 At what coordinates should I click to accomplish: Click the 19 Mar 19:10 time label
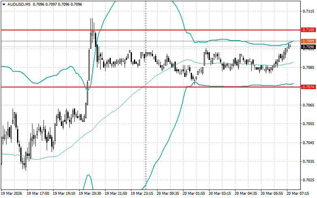(x=64, y=194)
